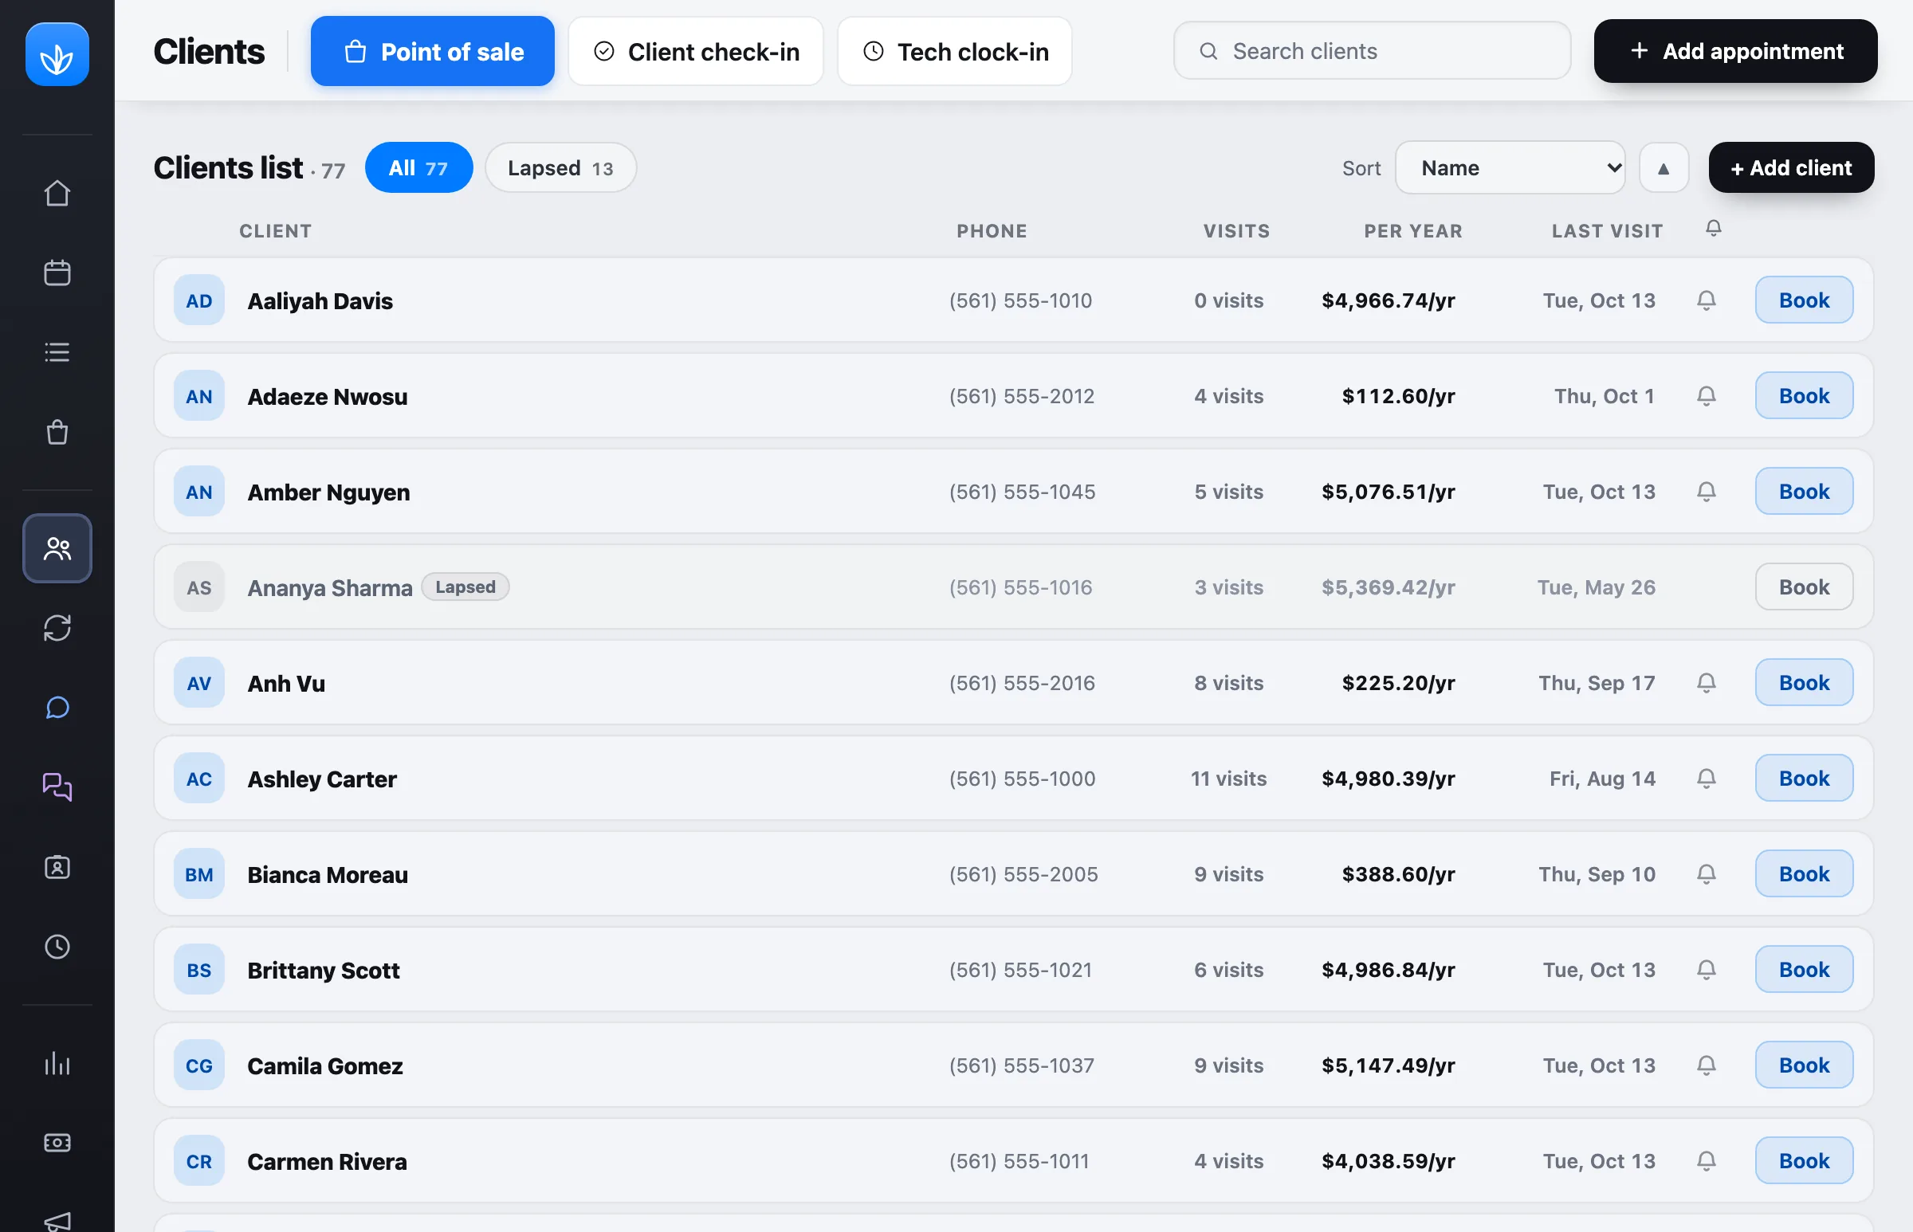Toggle reminder bell for Ashley Carter
Viewport: 1913px width, 1232px height.
pos(1706,779)
